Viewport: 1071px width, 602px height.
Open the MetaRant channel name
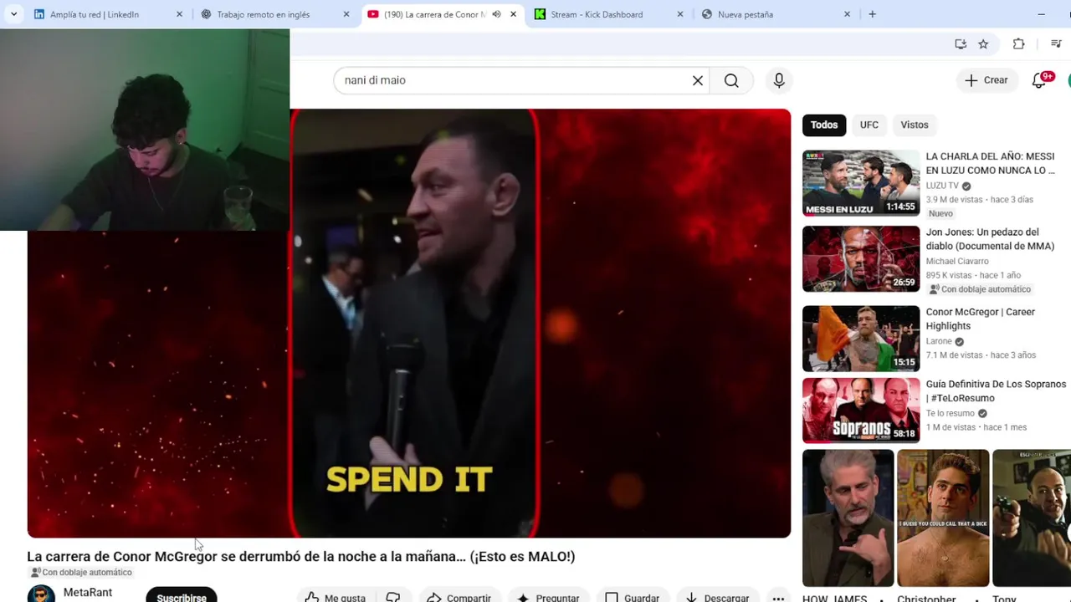(88, 592)
